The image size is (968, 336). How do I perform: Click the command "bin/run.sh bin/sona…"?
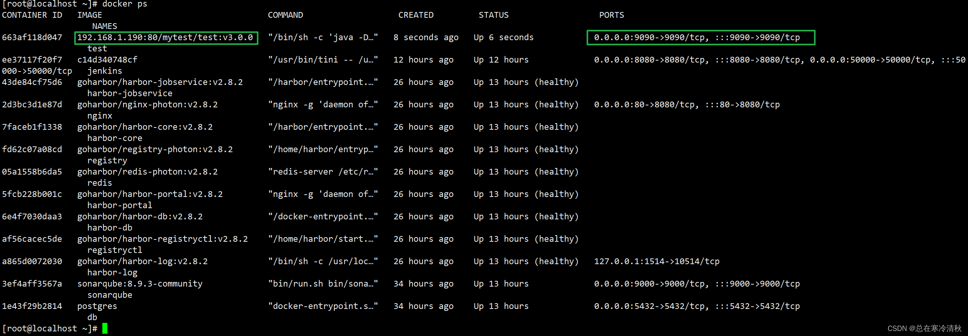click(323, 284)
